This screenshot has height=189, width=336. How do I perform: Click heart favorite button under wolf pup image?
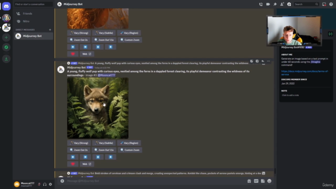[x=73, y=164]
